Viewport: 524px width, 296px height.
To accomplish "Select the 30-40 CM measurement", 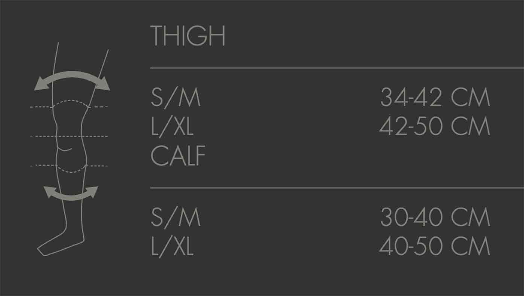I will click(x=435, y=218).
